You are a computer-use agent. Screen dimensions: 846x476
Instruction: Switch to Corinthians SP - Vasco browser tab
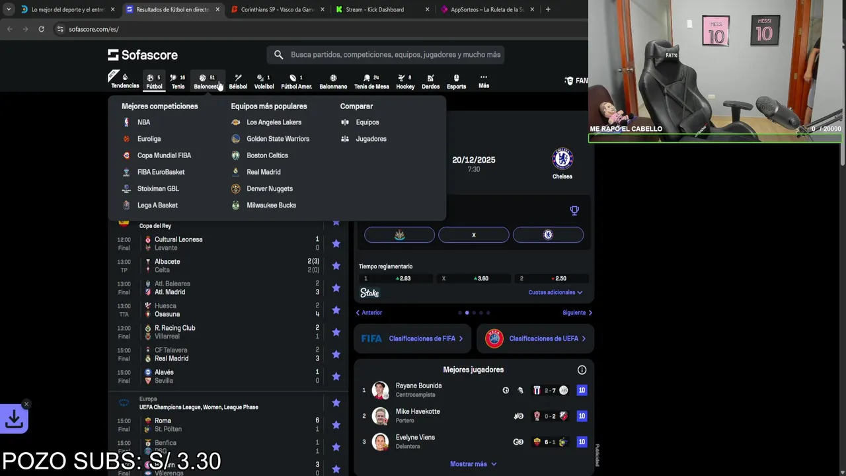click(x=278, y=9)
